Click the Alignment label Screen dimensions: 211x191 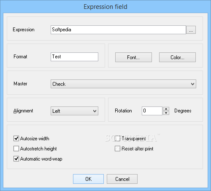(x=23, y=111)
